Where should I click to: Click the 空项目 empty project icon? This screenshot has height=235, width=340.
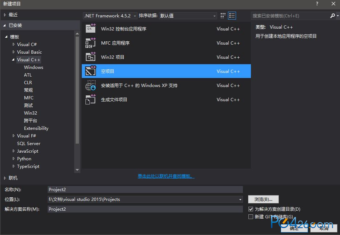pos(91,71)
